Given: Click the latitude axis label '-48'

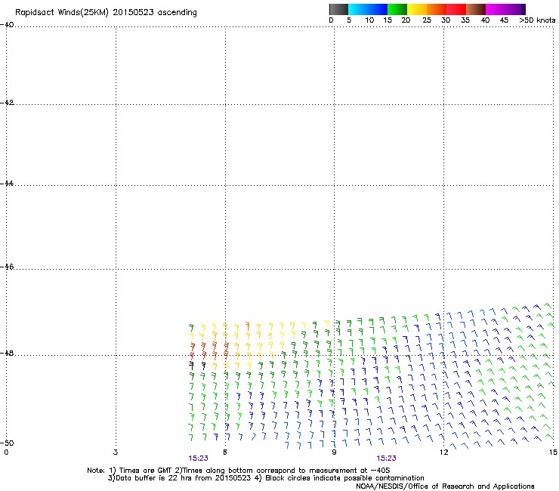Looking at the screenshot, I should click(7, 353).
